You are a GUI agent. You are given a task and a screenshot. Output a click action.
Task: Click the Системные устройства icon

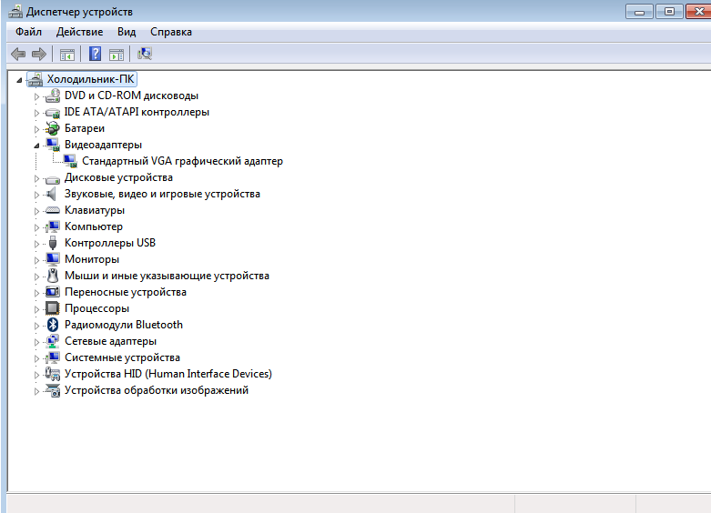[x=53, y=357]
